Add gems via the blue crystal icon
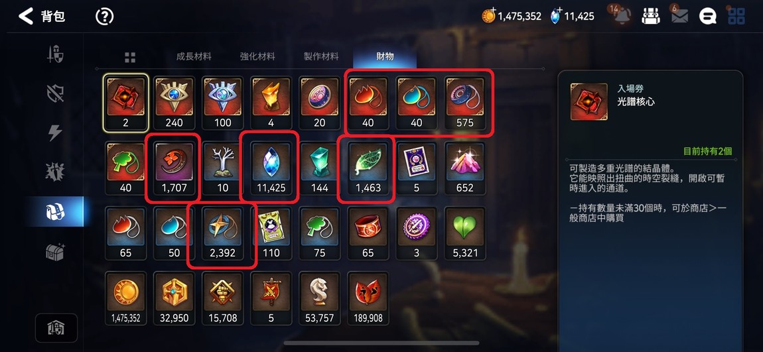The image size is (763, 352). tap(556, 16)
